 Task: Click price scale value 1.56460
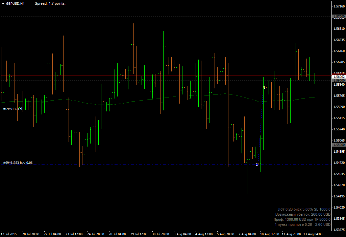click(339, 51)
